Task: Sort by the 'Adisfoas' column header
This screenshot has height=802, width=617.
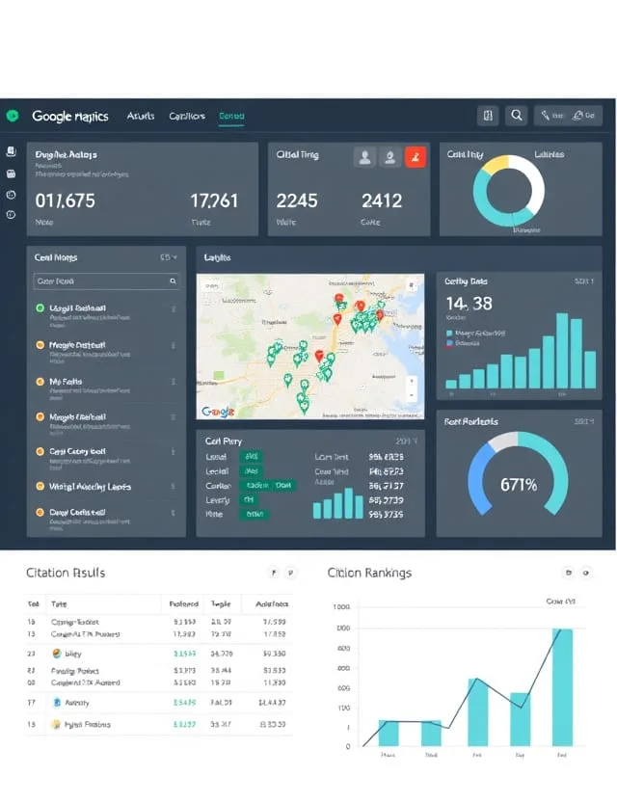Action: [x=272, y=604]
